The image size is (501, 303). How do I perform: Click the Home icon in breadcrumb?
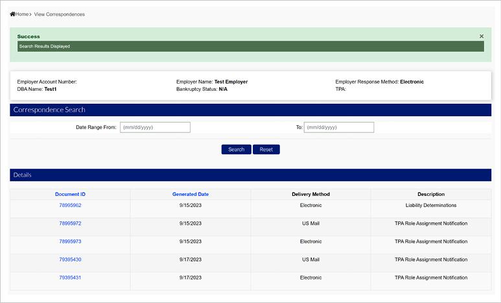click(12, 14)
